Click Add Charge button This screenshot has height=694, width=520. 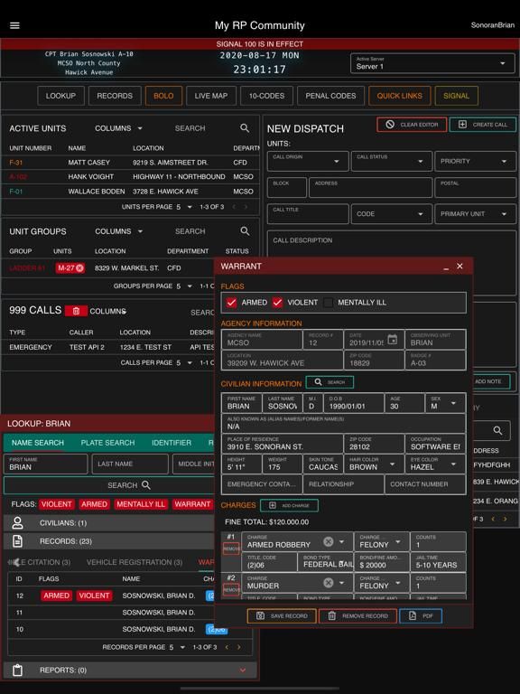(289, 505)
